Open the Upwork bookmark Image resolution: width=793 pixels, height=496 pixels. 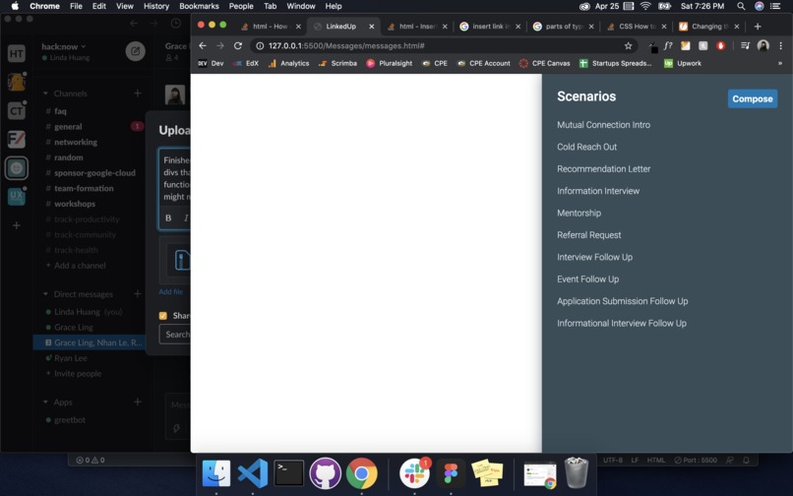(683, 63)
